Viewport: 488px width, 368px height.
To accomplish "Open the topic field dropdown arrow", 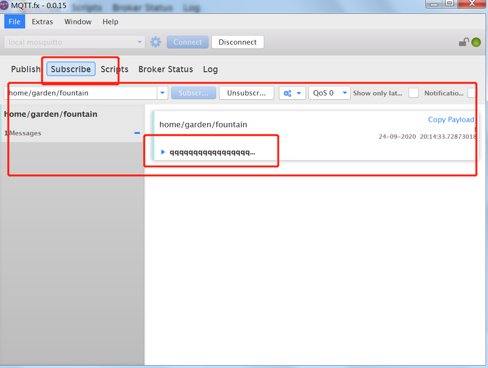I will click(163, 93).
